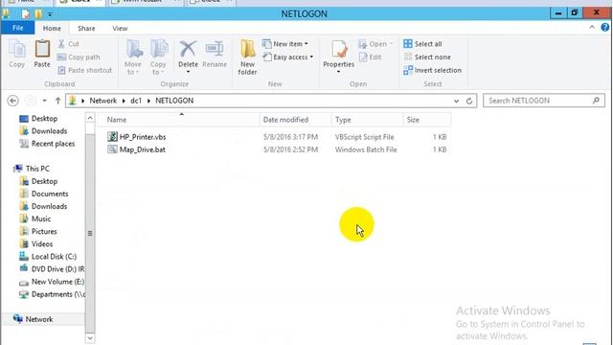Expand the Delete options arrow

[x=188, y=72]
